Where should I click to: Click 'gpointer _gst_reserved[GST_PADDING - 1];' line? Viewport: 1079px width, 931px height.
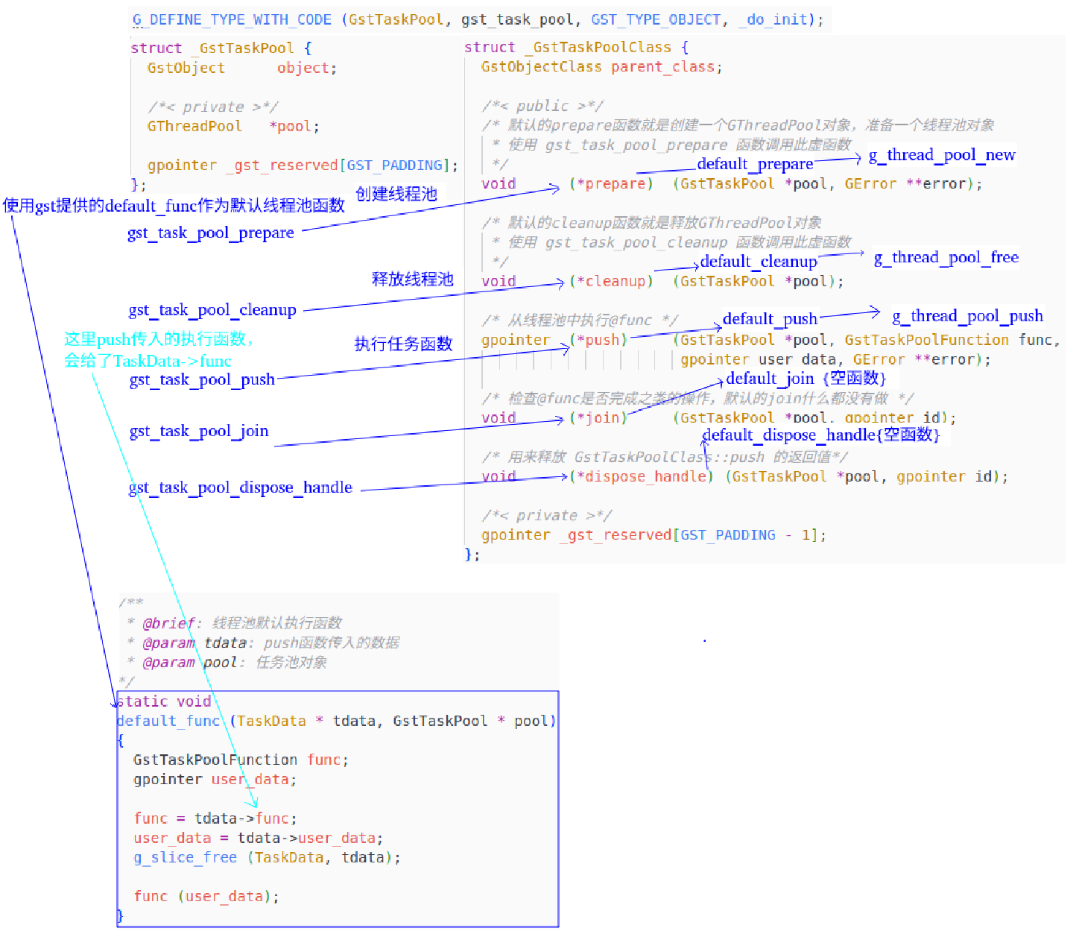[654, 534]
